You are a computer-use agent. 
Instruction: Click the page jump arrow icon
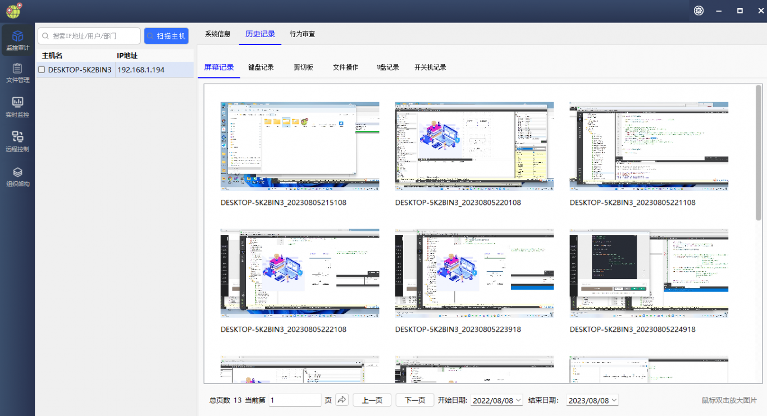342,400
